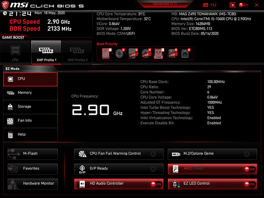Open the CPU tab in EZ Mode
264x198 pixels.
pyautogui.click(x=30, y=79)
